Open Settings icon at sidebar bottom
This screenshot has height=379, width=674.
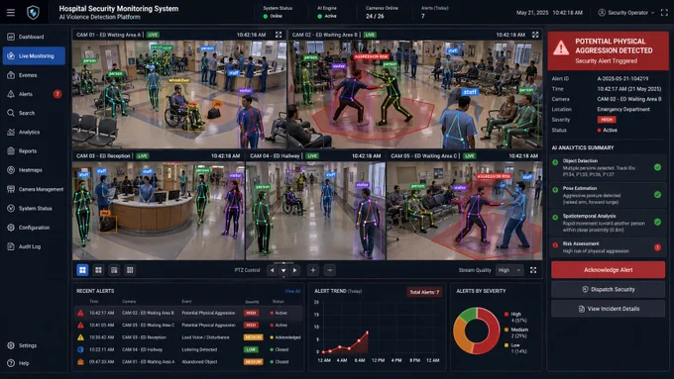click(11, 345)
